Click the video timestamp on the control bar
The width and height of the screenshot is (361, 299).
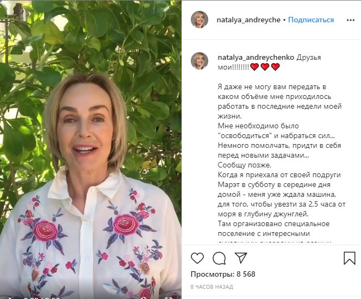point(42,298)
